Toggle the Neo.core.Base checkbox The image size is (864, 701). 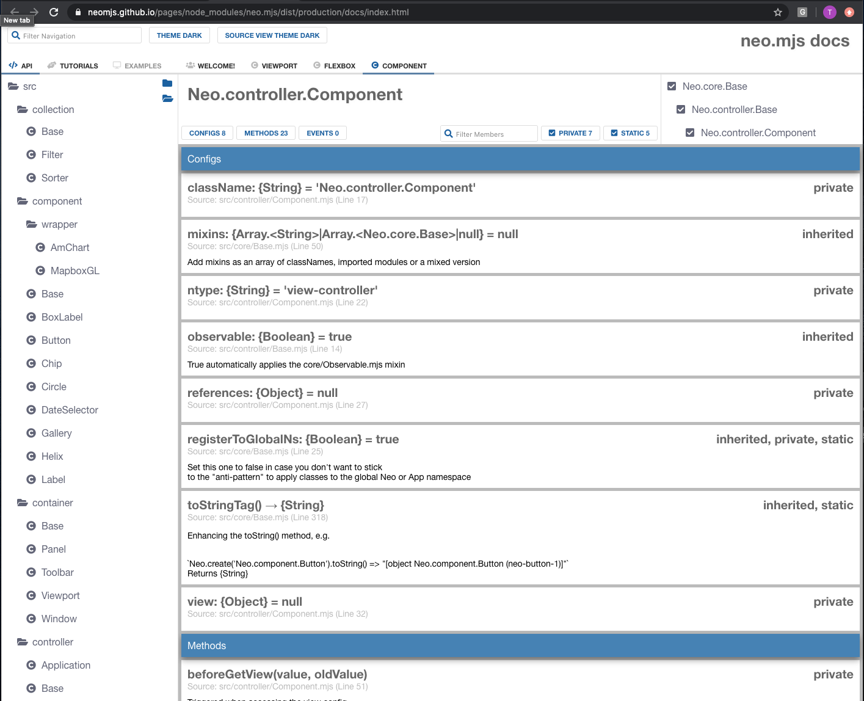click(672, 86)
